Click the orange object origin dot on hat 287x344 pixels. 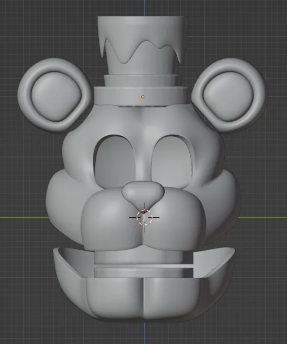click(143, 97)
